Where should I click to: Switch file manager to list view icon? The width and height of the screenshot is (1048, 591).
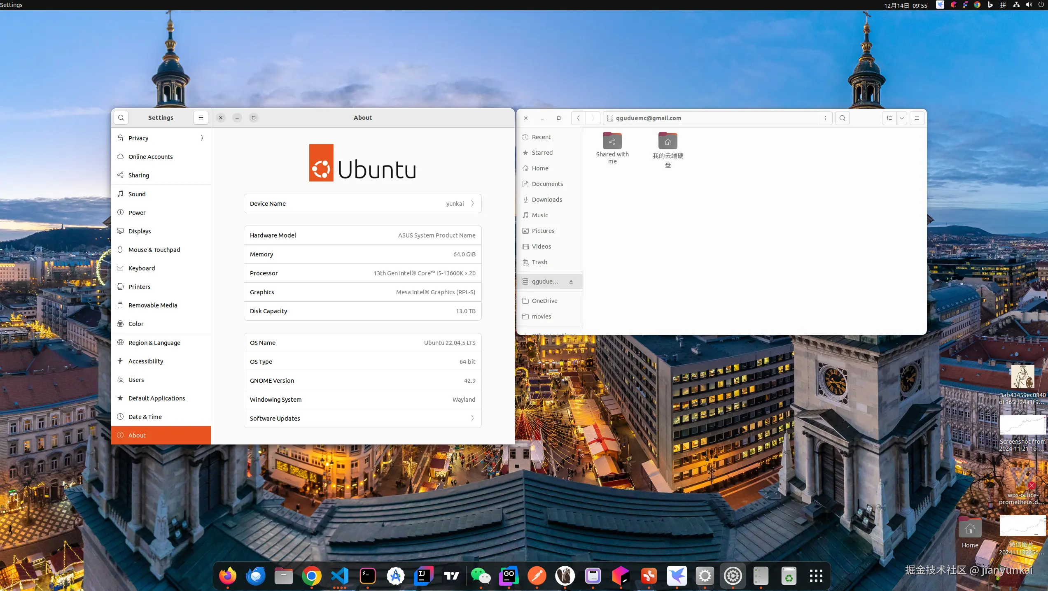click(x=889, y=118)
